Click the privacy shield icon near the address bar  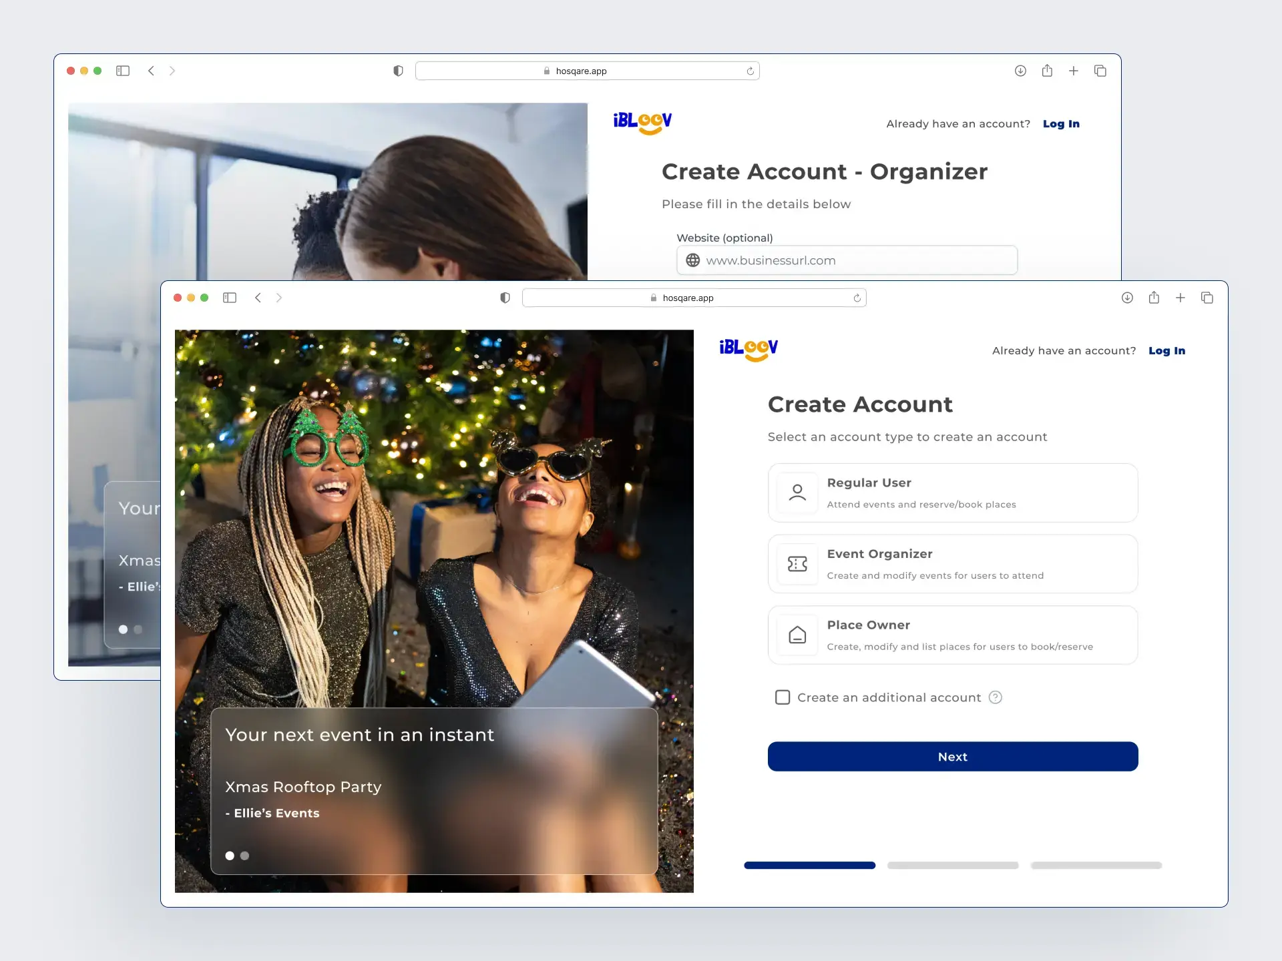coord(505,298)
